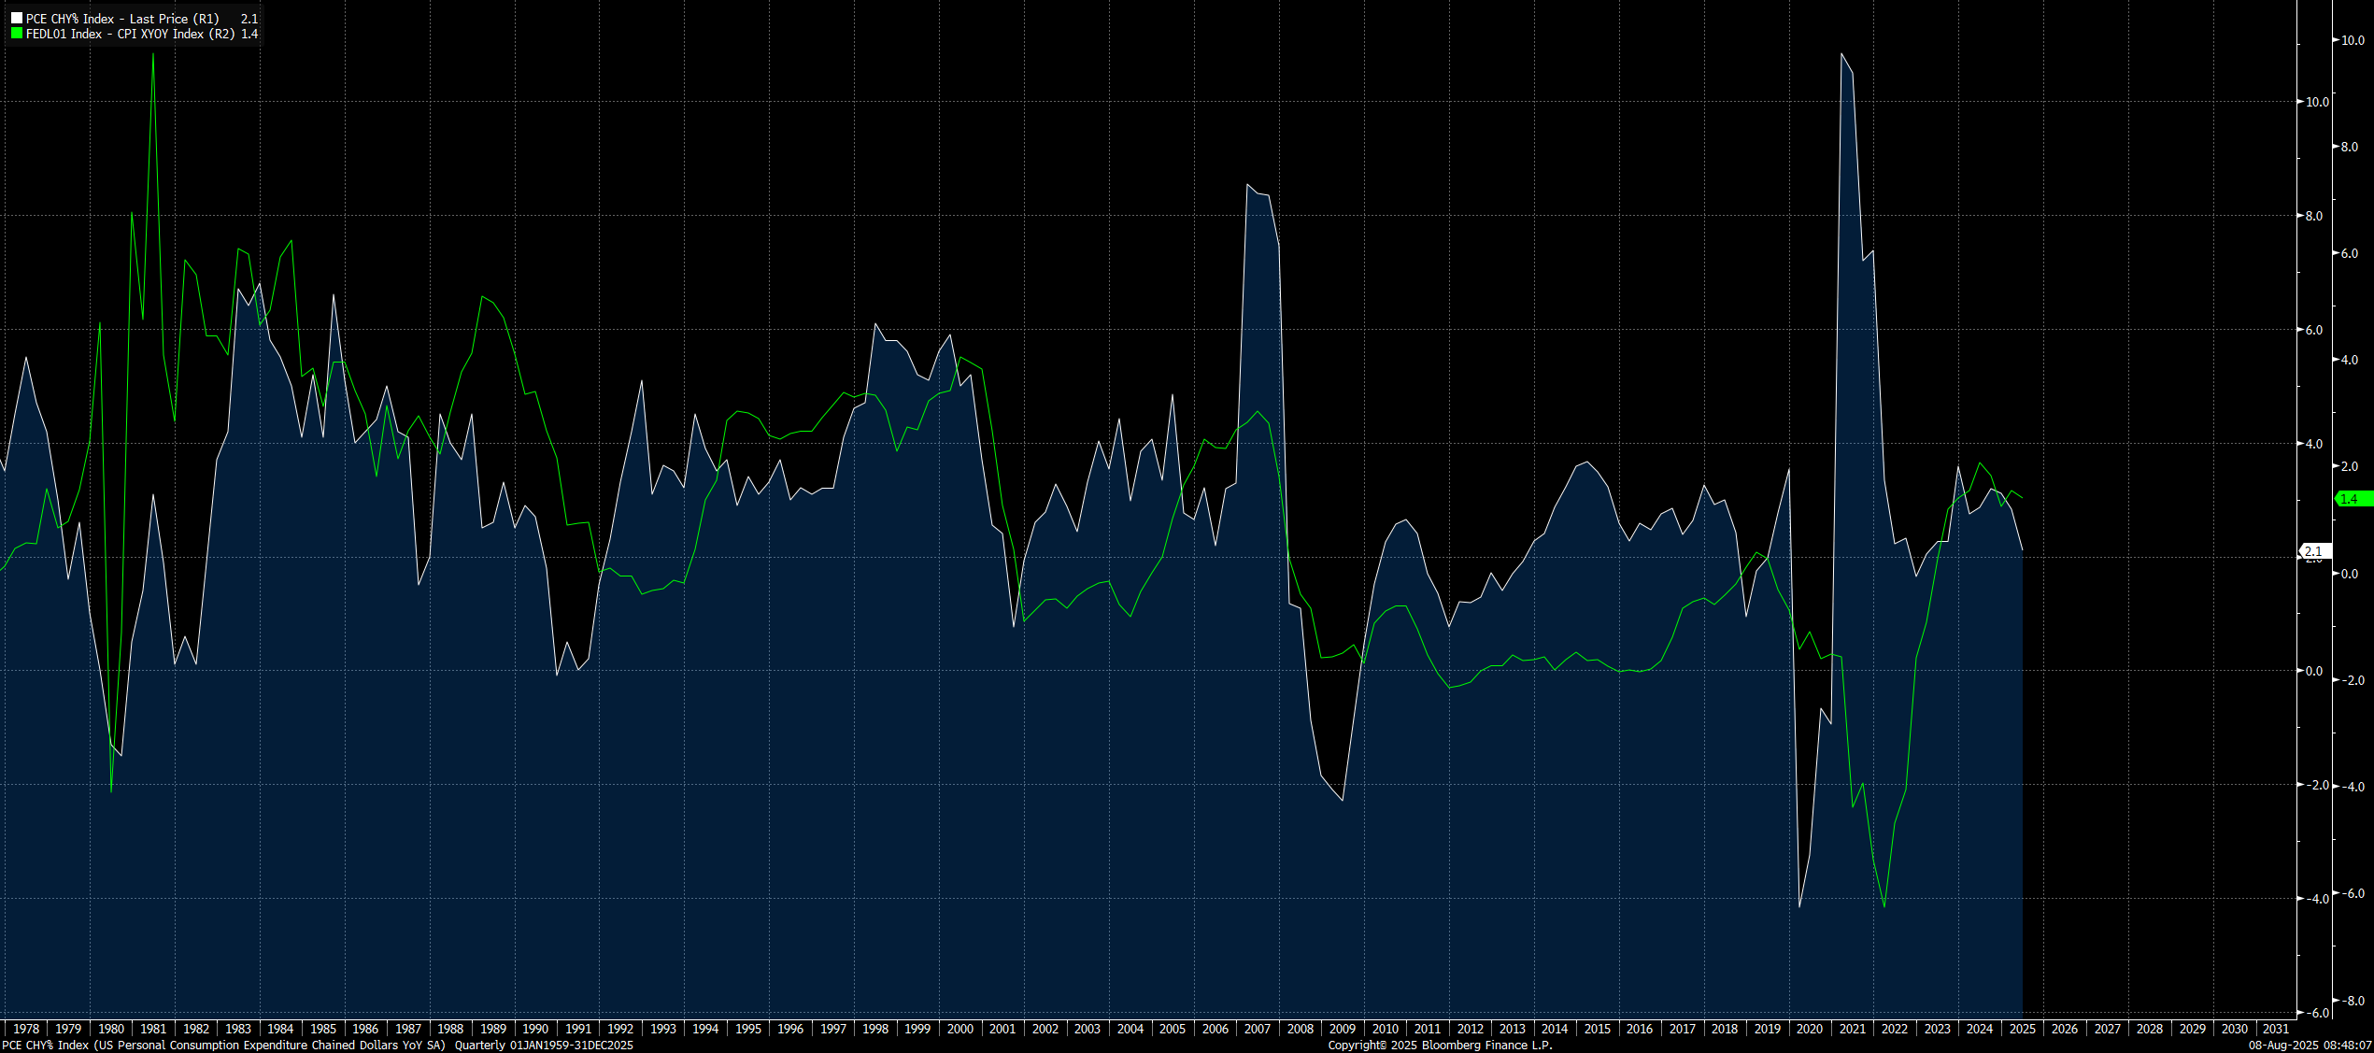The width and height of the screenshot is (2374, 1053).
Task: Click the white PCE CHY% legend swatch
Action: (x=17, y=19)
